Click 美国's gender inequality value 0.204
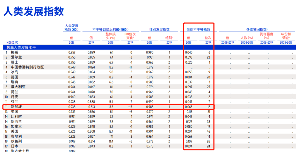This screenshot has height=152, width=304. pyautogui.click(x=189, y=131)
